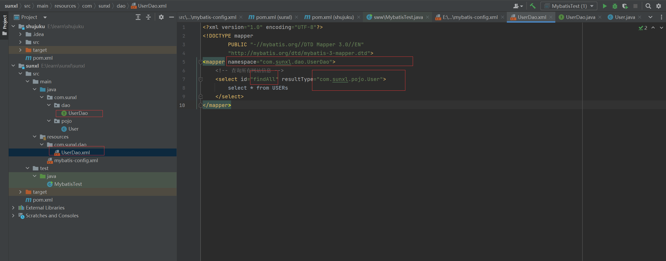
Task: Run MybatisTest with coverage
Action: (x=625, y=6)
